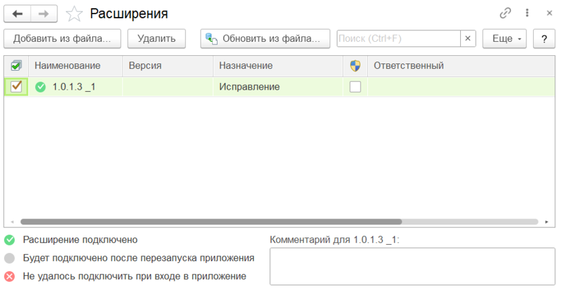Enable safe mode checkbox for 1.0.1.3 _1

click(355, 86)
